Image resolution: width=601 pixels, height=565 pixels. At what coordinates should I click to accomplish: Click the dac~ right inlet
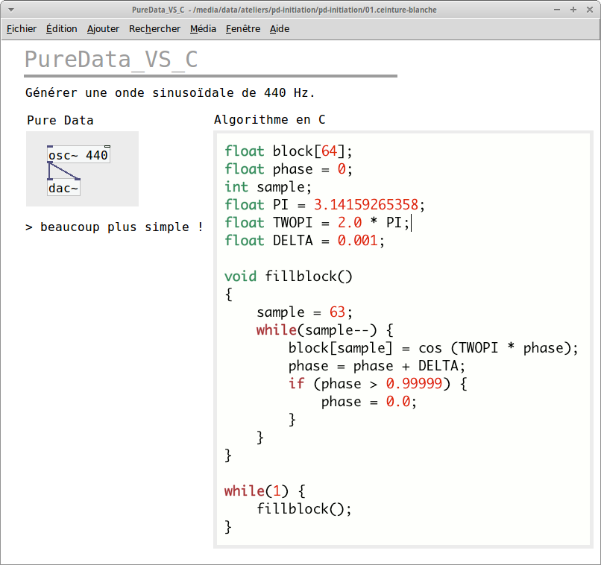tap(78, 180)
